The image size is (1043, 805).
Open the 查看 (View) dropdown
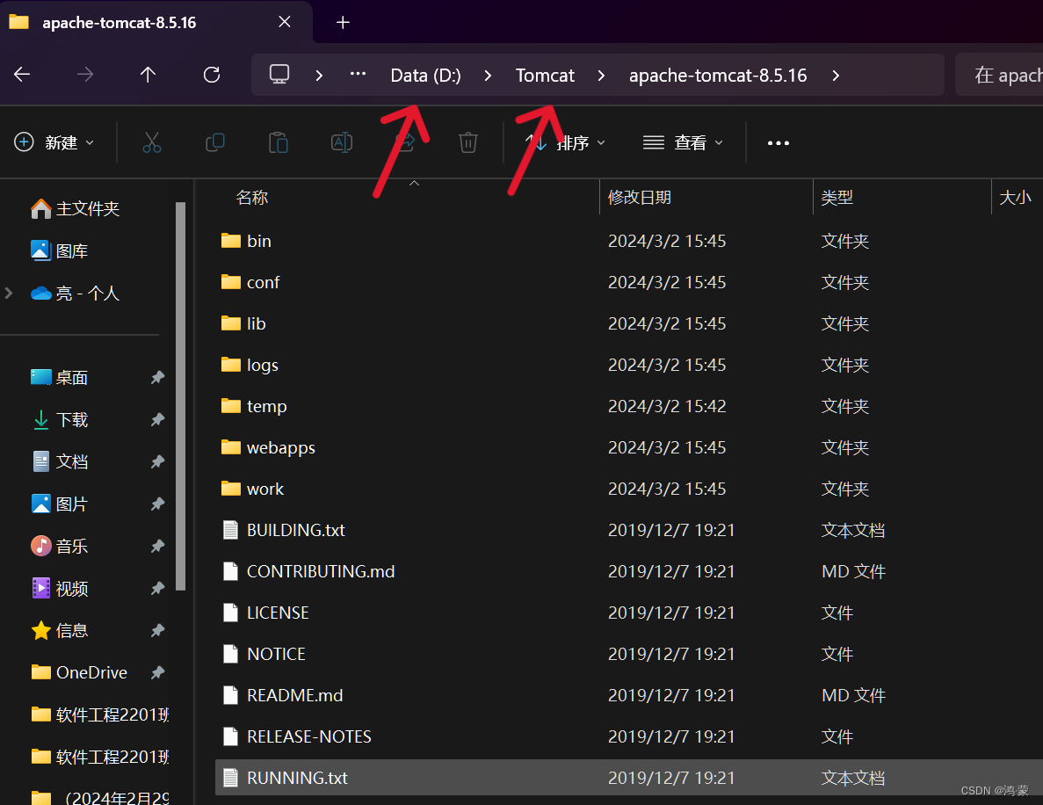click(683, 142)
